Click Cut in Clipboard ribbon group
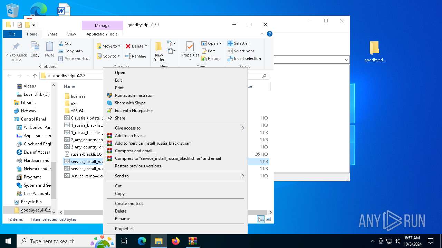 (65, 43)
